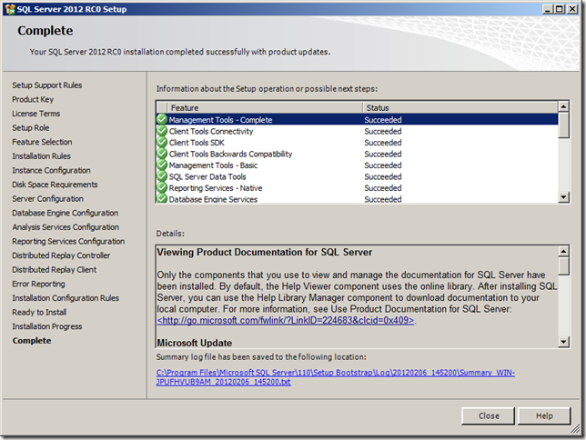Click Installation Progress step in sidebar
Screen dimensions: 586x440
[47, 326]
